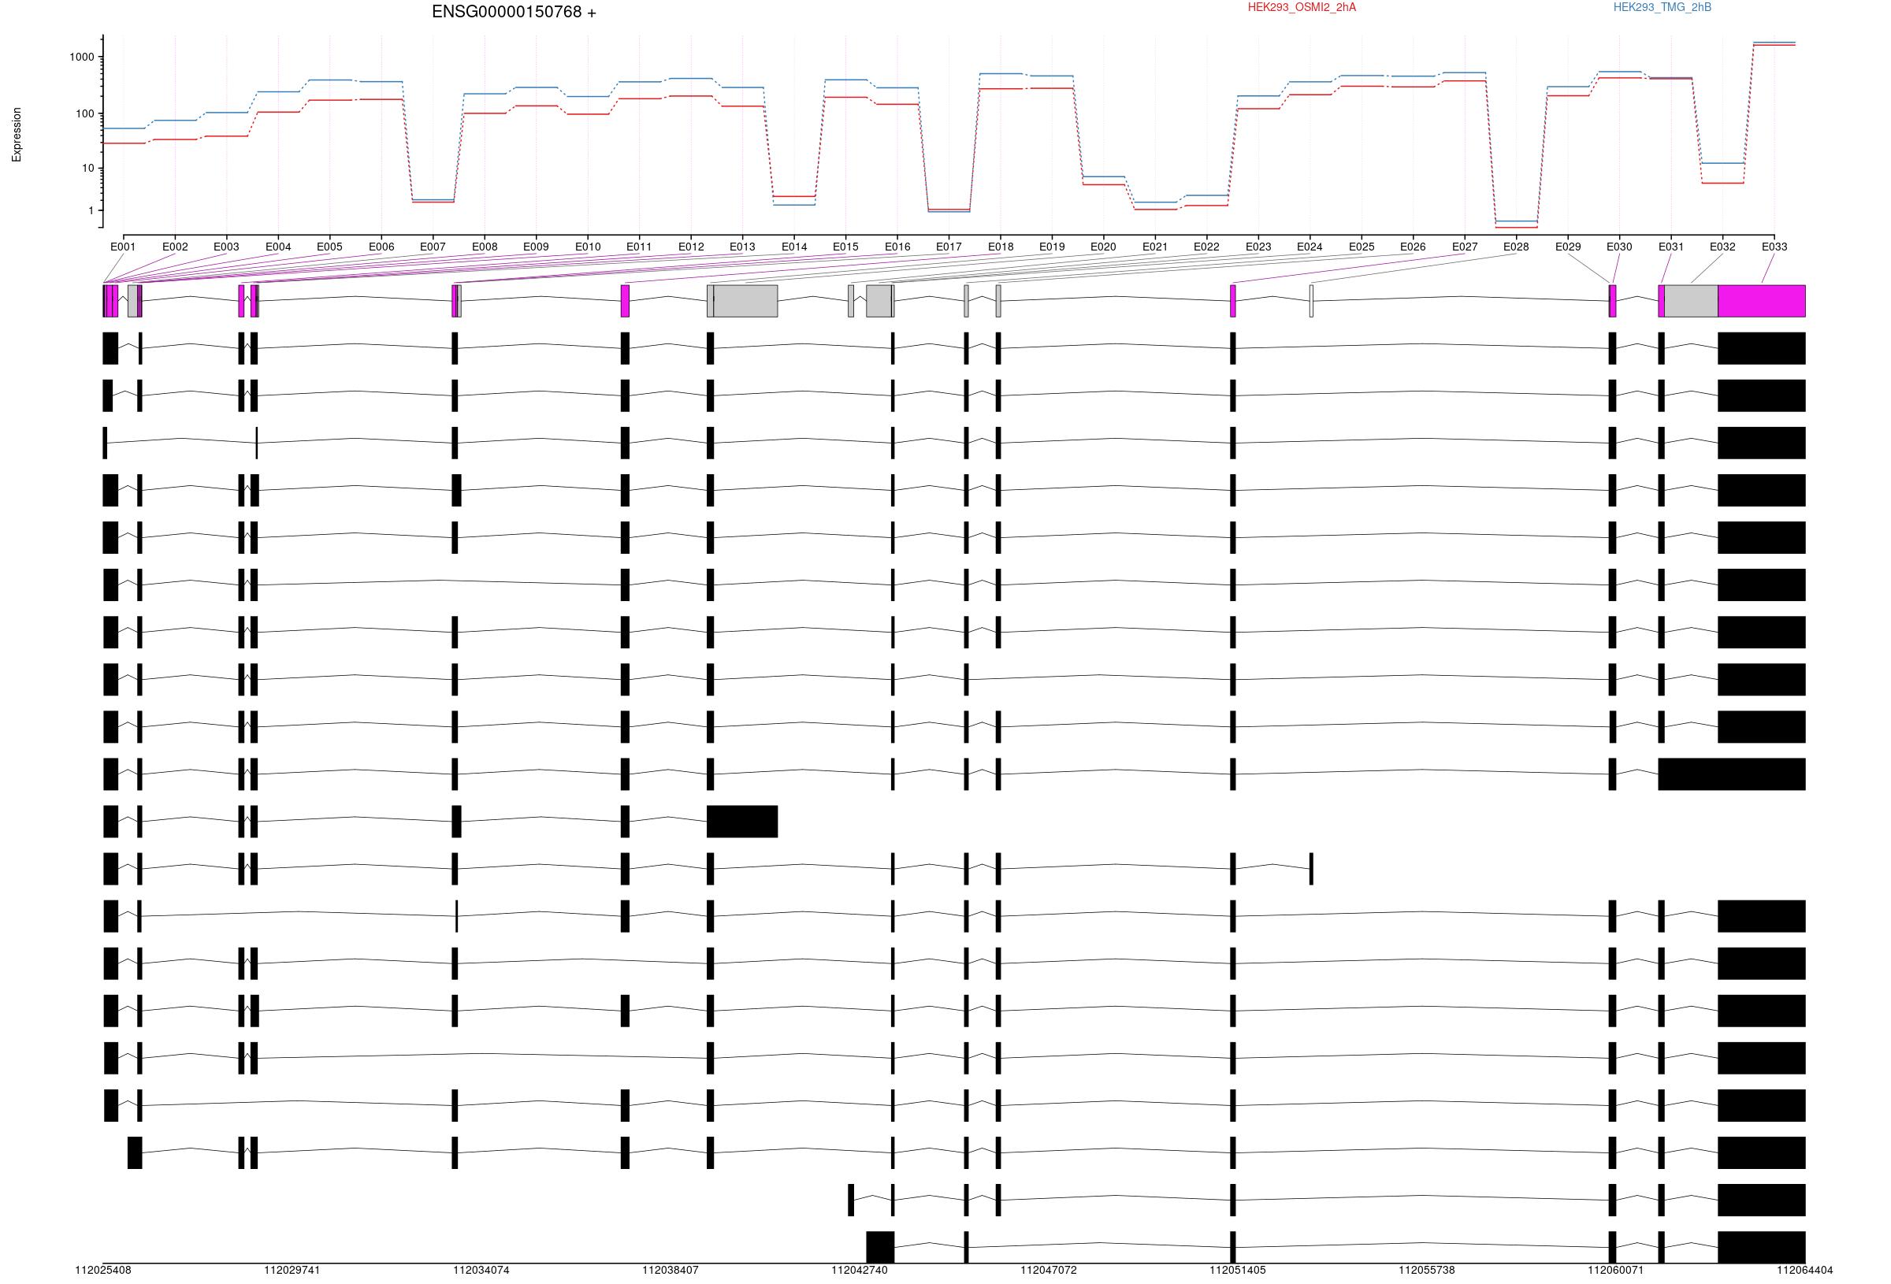Click exon label E009
Screen dimensions: 1891x1284
click(x=537, y=247)
